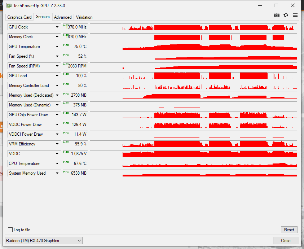The height and width of the screenshot is (249, 304).
Task: Click the 1.0875 V VDDC value
Action: 75,154
